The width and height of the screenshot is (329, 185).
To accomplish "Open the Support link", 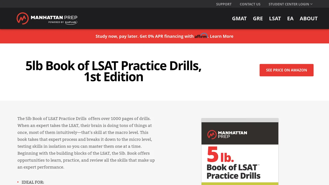I will coord(224,4).
